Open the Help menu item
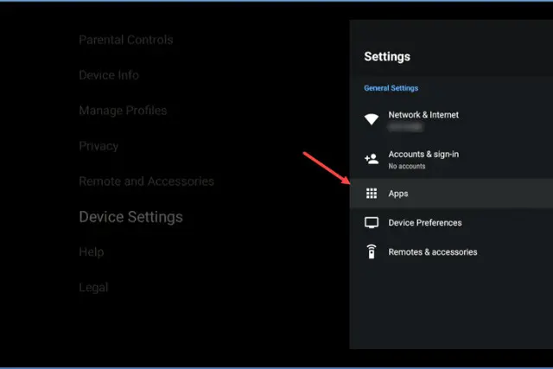 point(92,252)
